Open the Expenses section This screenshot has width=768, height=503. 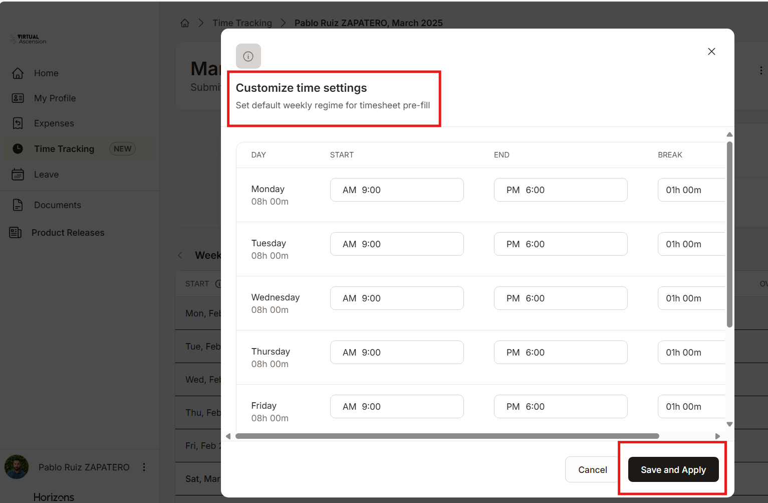click(54, 123)
